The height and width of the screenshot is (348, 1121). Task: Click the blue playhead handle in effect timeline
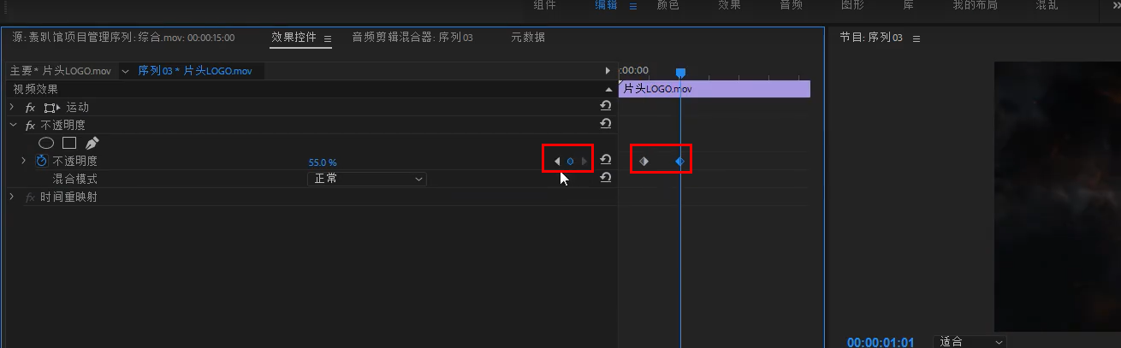click(680, 73)
